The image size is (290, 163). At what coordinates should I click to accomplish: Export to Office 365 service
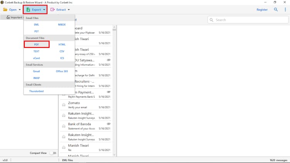pyautogui.click(x=62, y=71)
